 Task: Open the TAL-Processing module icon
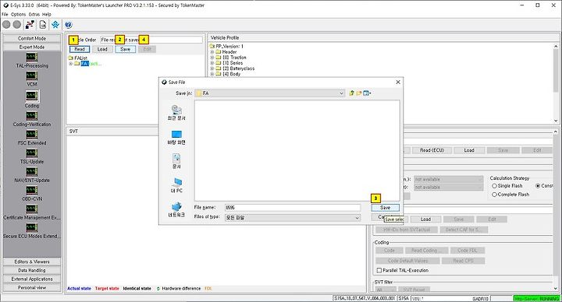[x=31, y=57]
